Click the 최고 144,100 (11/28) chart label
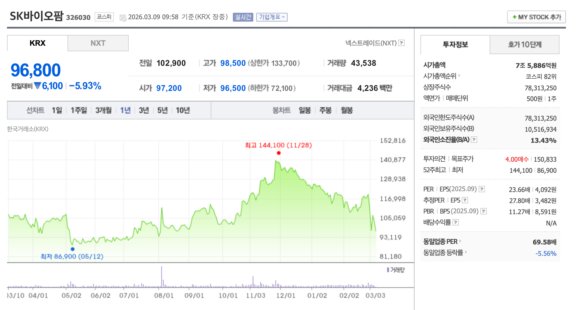The width and height of the screenshot is (577, 310). [278, 145]
